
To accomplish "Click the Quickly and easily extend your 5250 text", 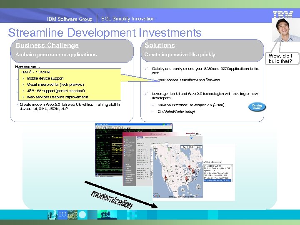I will (205, 70).
